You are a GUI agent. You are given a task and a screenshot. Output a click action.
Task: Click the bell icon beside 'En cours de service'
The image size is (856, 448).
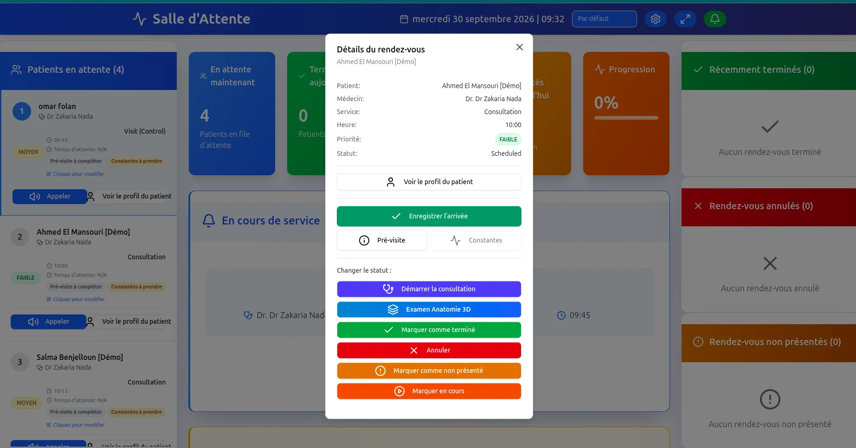click(209, 220)
